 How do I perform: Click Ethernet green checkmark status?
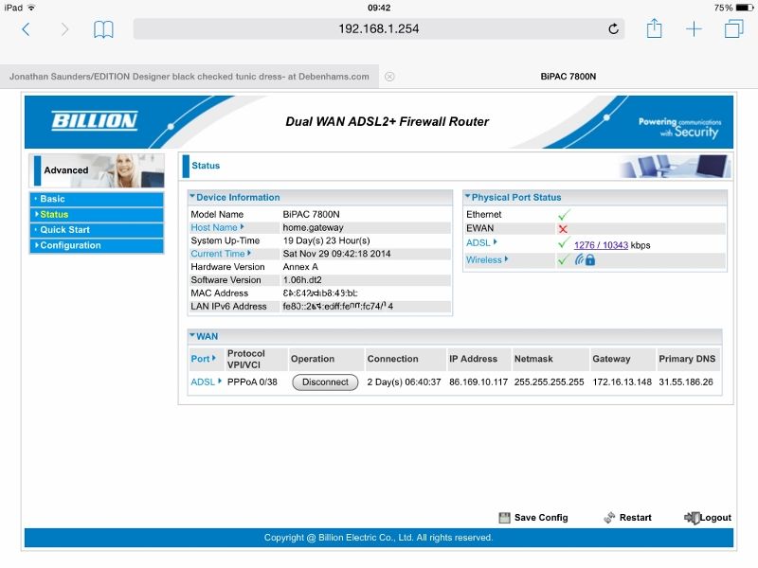(563, 215)
